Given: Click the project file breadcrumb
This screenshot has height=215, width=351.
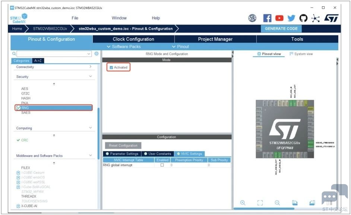Looking at the screenshot, I should click(x=126, y=29).
